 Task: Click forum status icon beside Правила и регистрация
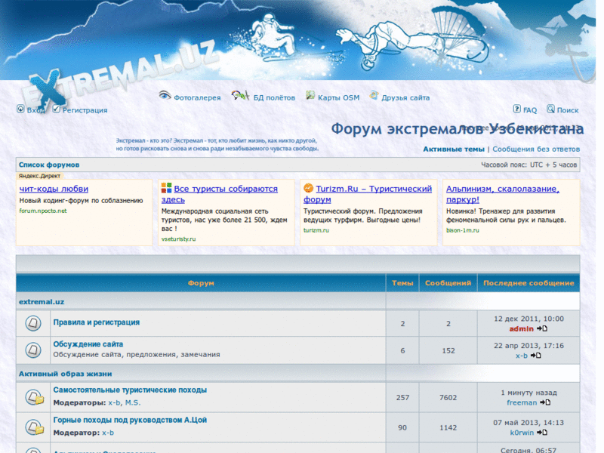click(33, 324)
